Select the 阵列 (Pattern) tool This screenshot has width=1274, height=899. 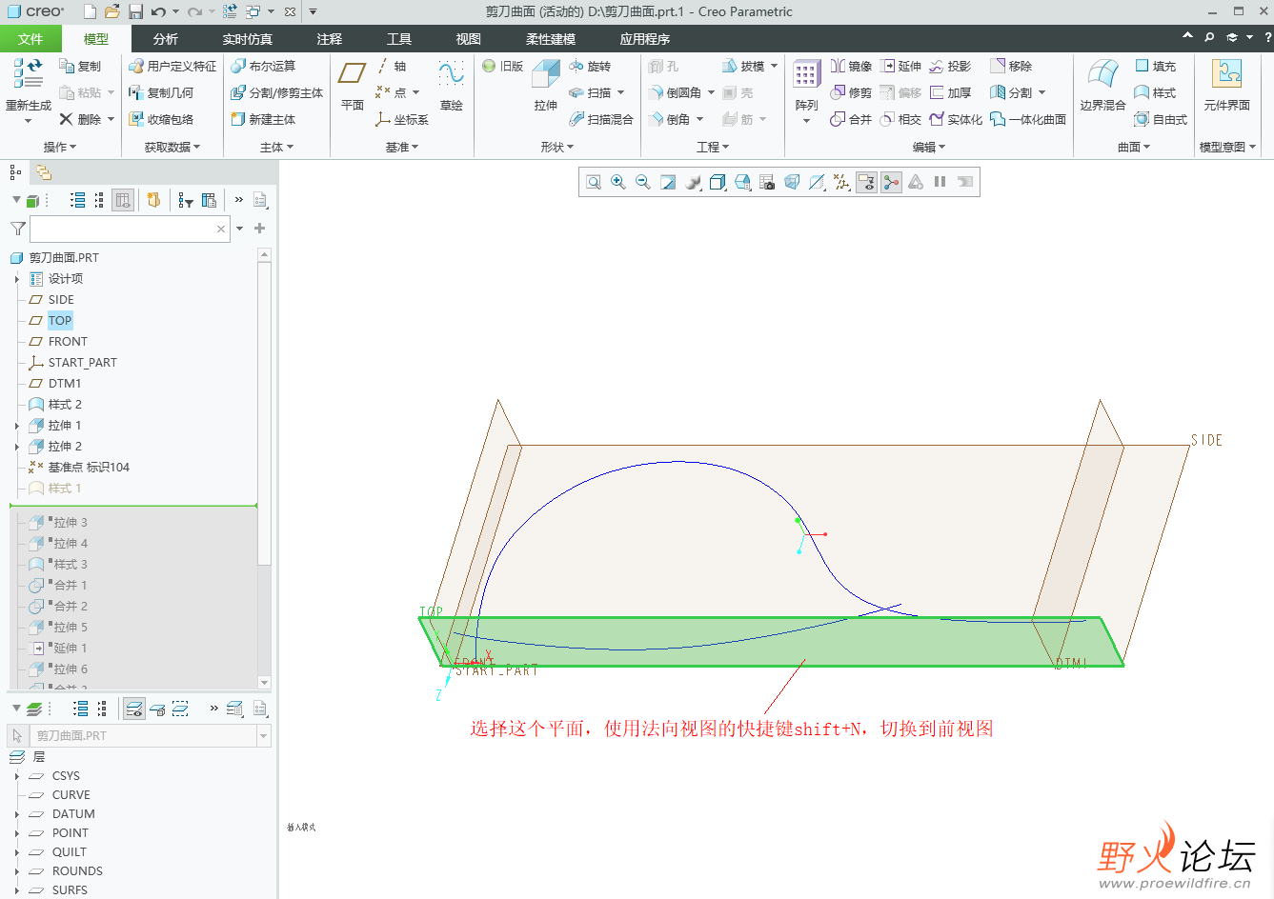(806, 92)
